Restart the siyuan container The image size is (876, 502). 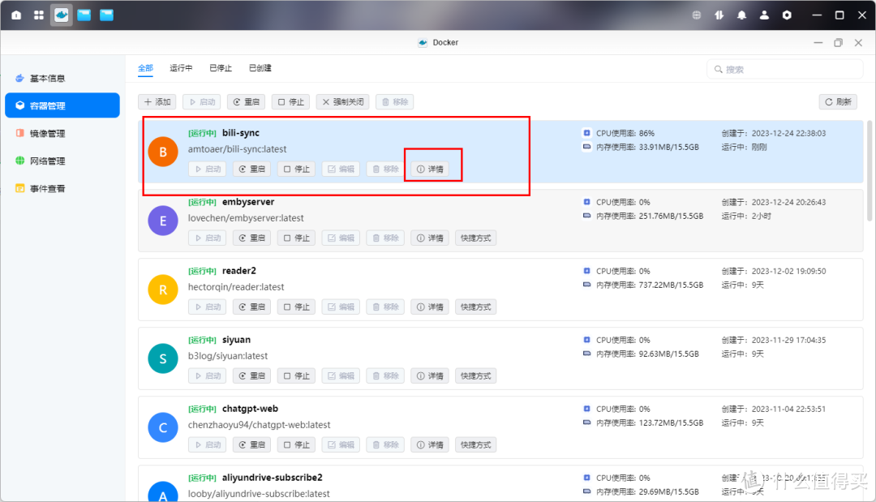click(251, 375)
